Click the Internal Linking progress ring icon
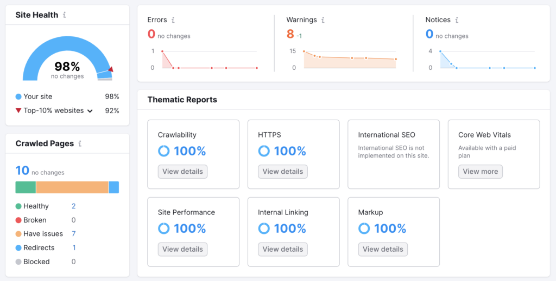Image resolution: width=556 pixels, height=281 pixels. (264, 228)
